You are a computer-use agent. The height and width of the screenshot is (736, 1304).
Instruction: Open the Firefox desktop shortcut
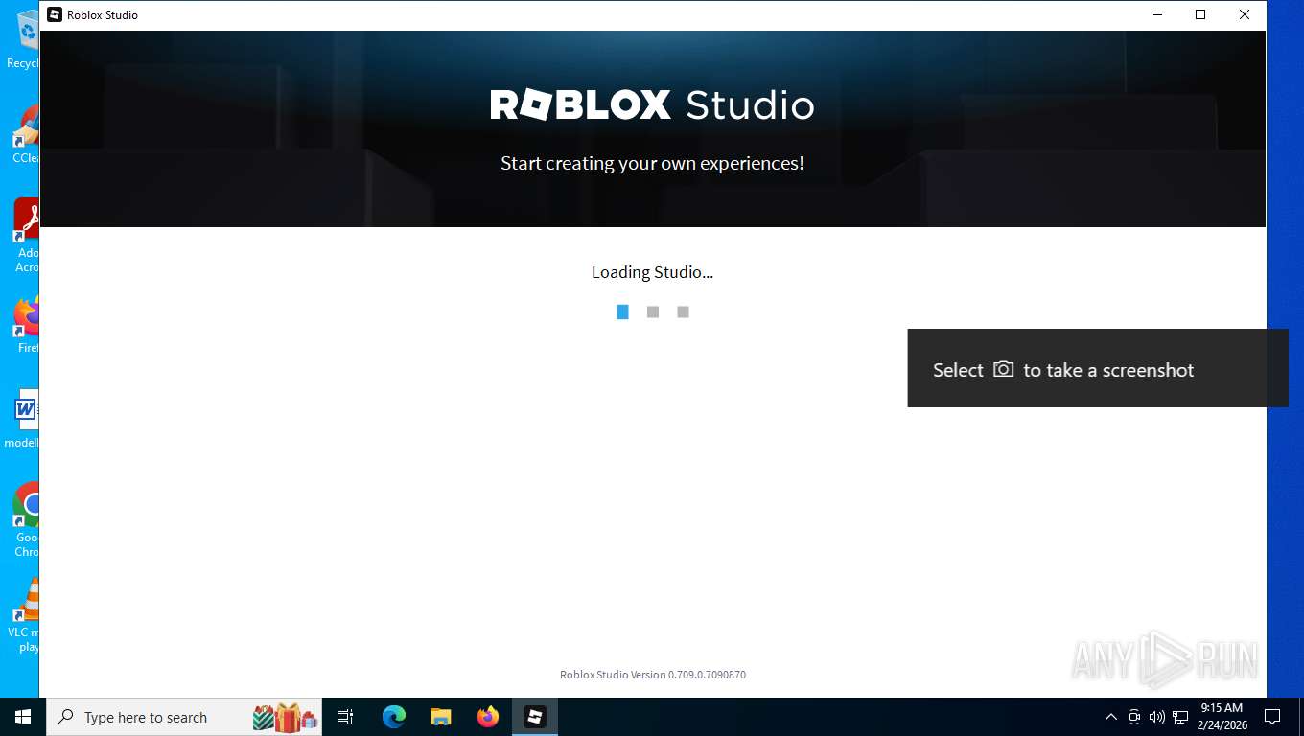click(27, 326)
